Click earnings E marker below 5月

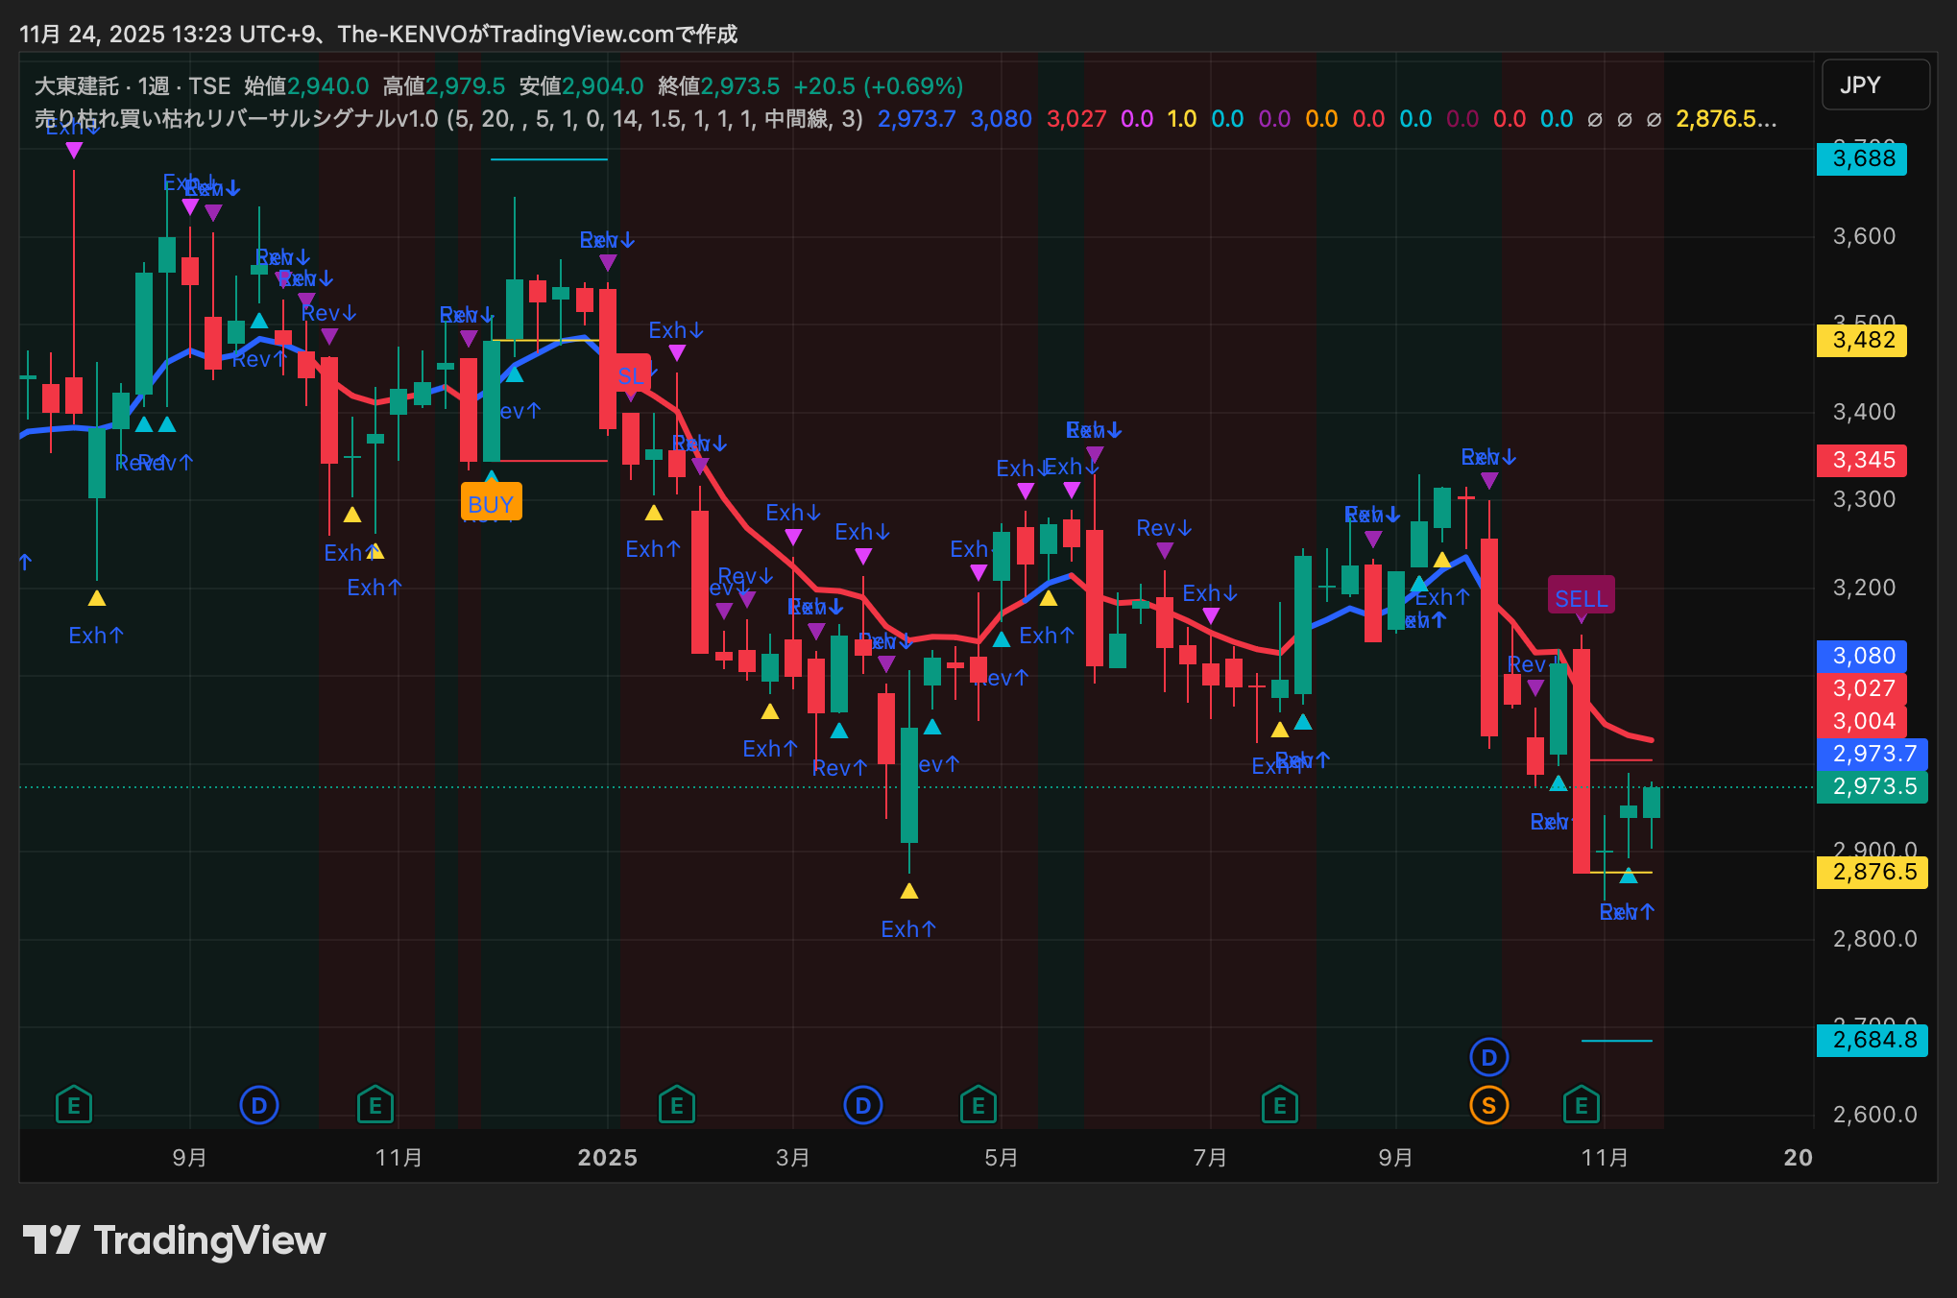point(978,1105)
